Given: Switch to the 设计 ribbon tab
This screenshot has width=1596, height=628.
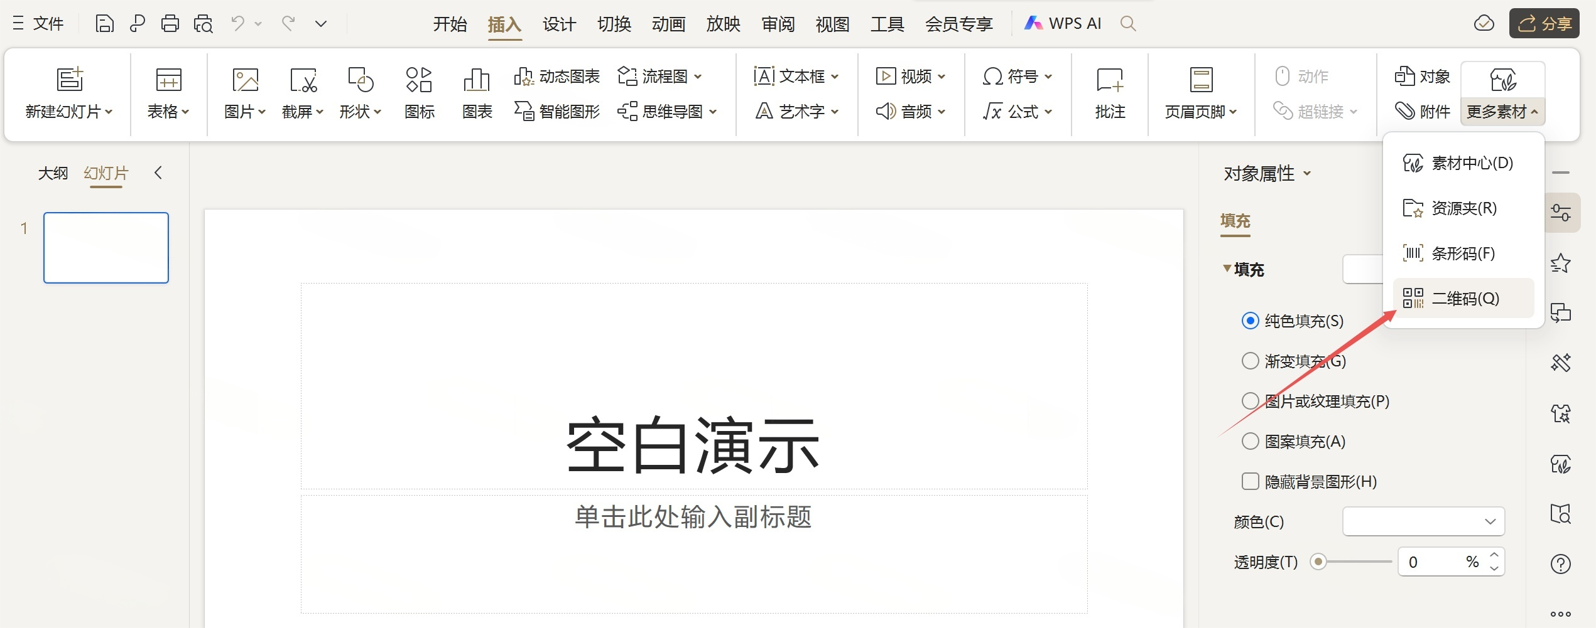Looking at the screenshot, I should point(558,24).
